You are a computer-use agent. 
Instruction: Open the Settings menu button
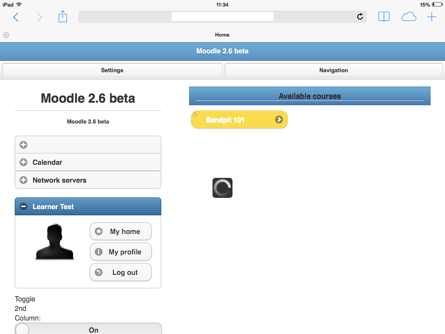[x=112, y=70]
